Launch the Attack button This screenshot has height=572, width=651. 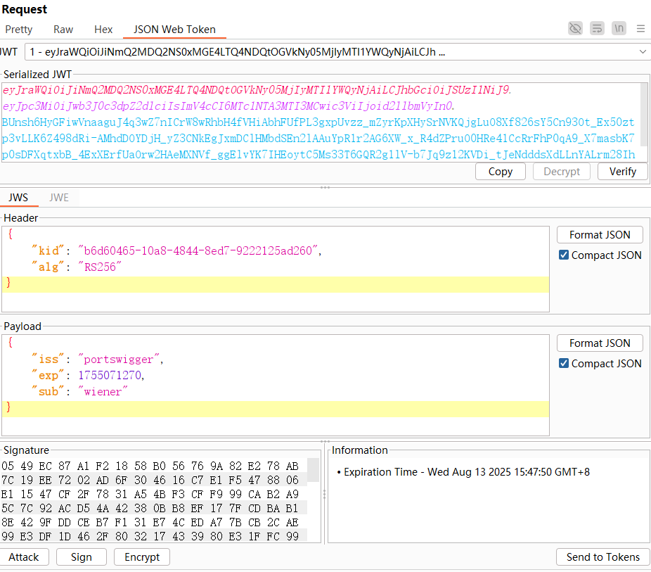coord(24,557)
